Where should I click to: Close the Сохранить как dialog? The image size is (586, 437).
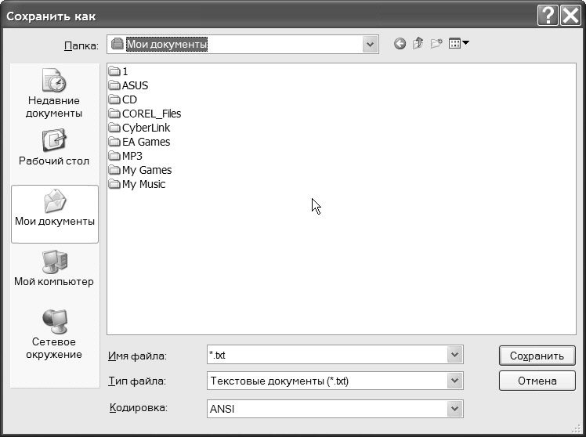[570, 16]
